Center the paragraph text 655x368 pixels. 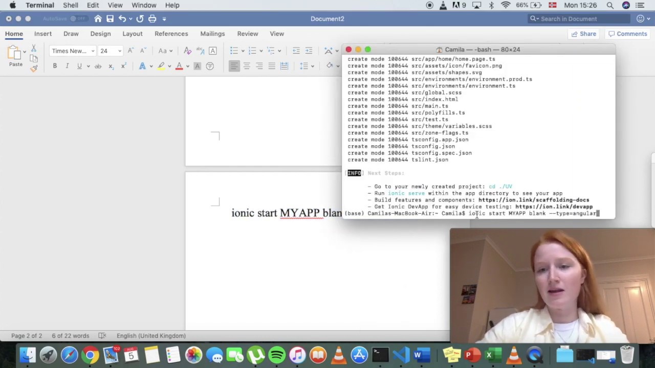pos(247,66)
